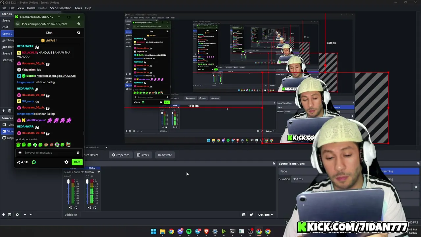Click the site info icon before the Kick URL

tap(18, 24)
